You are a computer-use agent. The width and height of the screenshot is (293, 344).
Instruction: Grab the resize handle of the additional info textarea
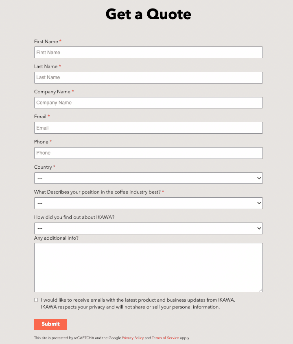click(x=260, y=290)
